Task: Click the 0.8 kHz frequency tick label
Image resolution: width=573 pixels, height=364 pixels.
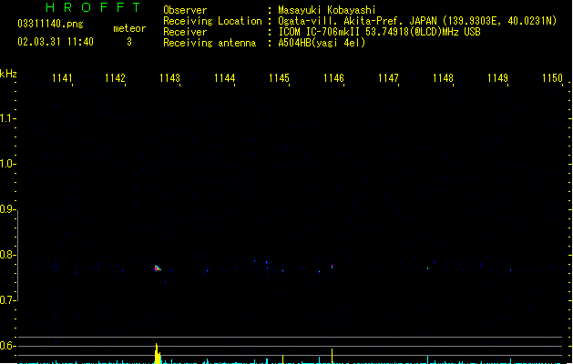Action: point(7,255)
